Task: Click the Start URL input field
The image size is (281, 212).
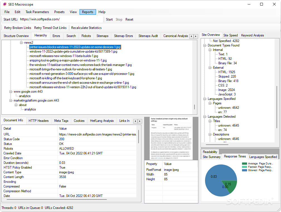Action: 61,19
